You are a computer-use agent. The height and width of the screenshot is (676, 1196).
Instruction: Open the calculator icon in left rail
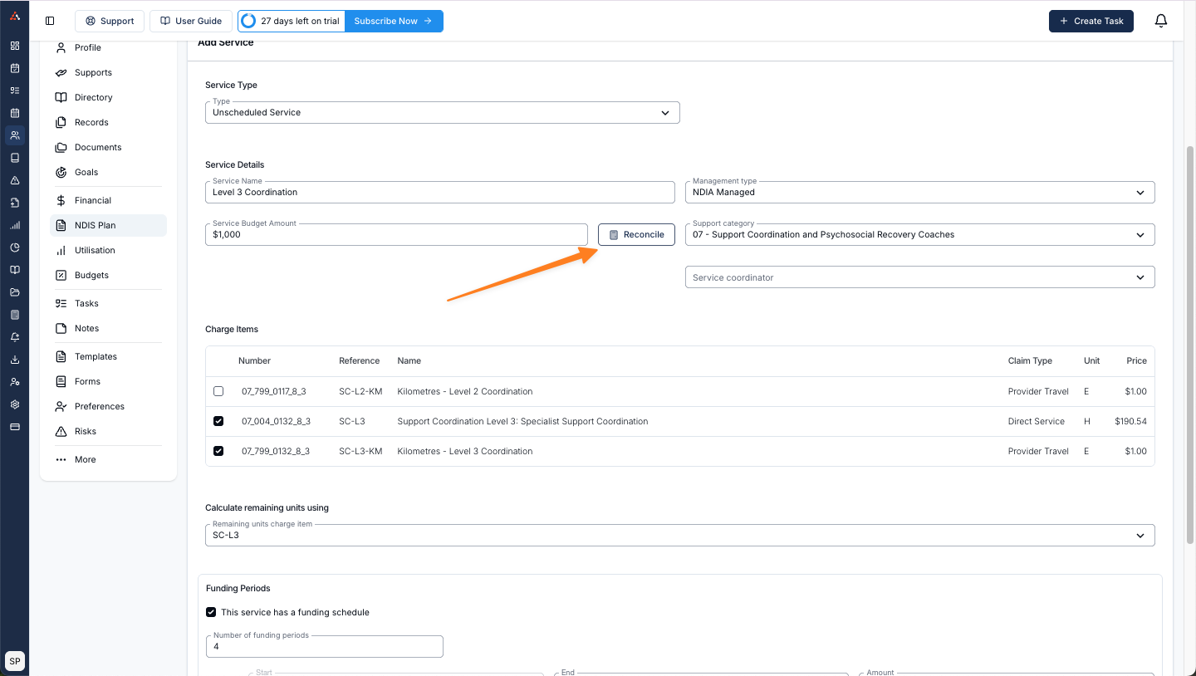[14, 315]
